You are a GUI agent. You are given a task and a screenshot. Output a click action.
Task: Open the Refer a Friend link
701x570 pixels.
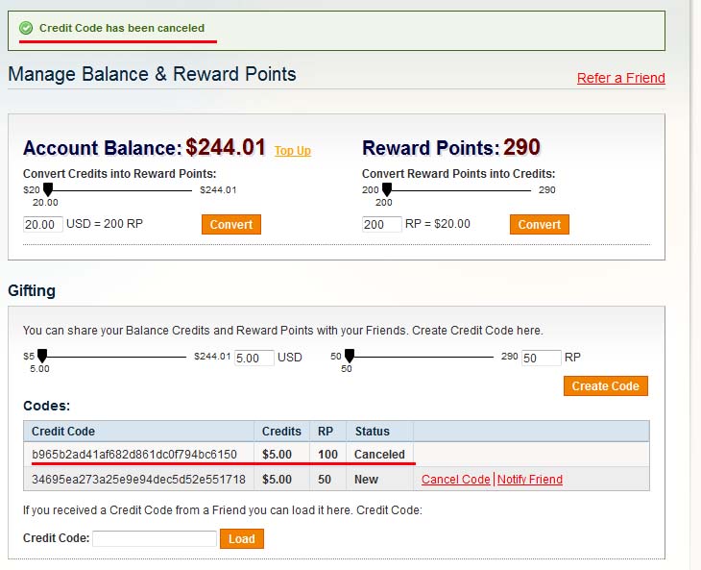click(x=620, y=78)
